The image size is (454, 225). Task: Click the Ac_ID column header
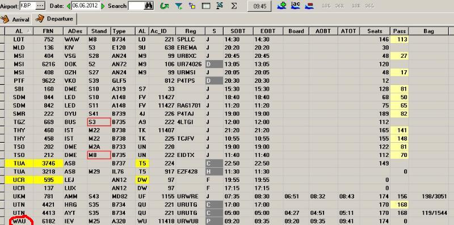coord(162,31)
